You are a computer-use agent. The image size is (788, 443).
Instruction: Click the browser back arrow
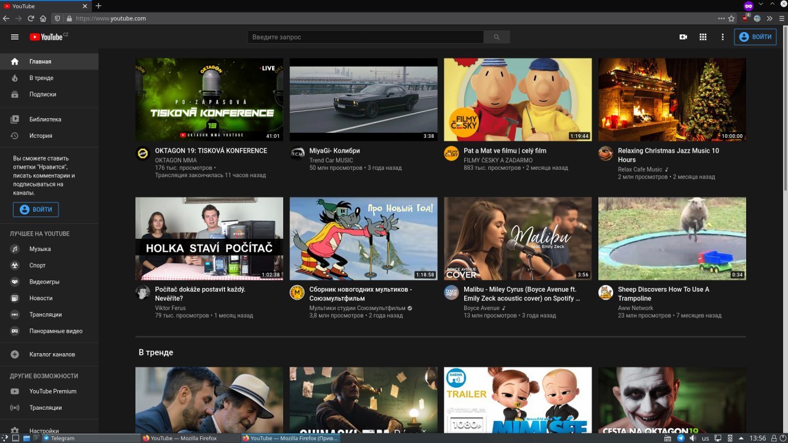(x=6, y=18)
